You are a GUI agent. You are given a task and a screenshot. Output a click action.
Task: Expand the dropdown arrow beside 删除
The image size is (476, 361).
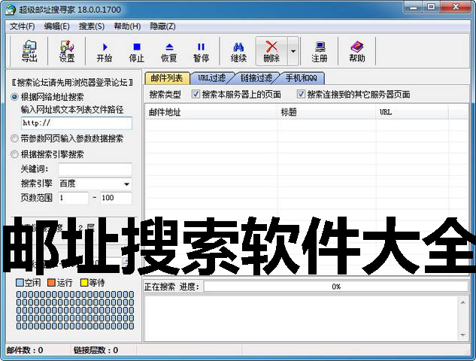click(x=293, y=51)
